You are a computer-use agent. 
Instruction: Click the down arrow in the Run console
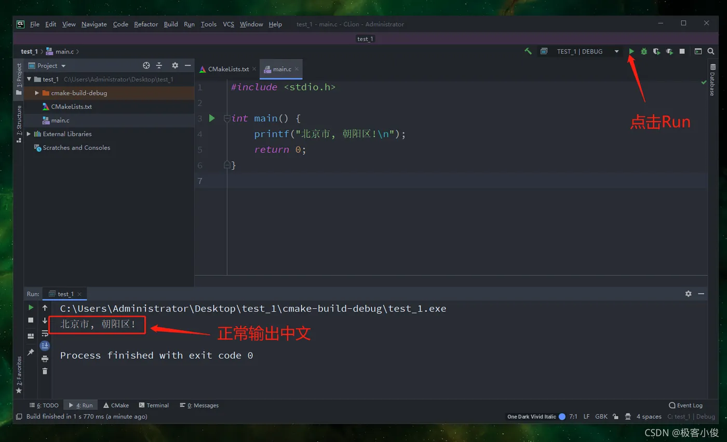45,320
